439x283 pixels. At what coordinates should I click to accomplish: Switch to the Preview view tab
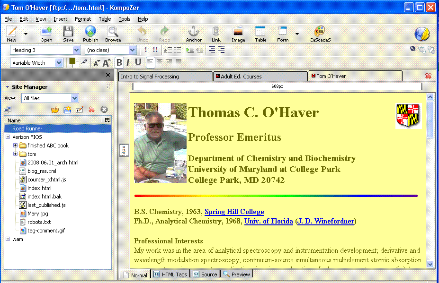click(x=237, y=274)
